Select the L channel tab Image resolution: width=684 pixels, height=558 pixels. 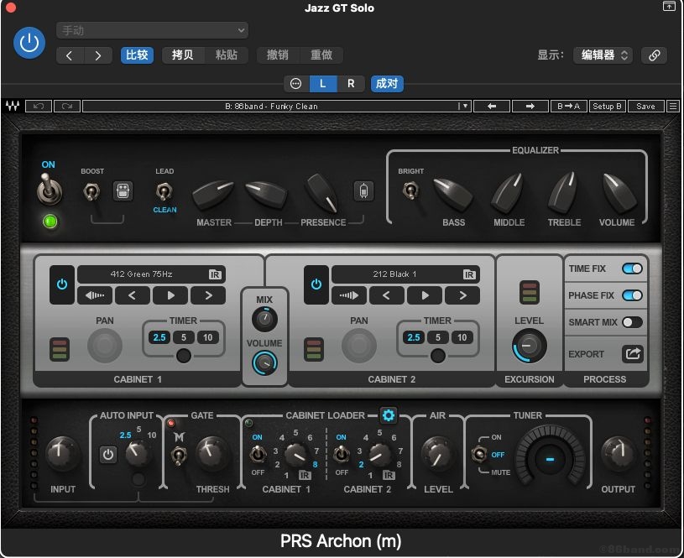coord(323,83)
